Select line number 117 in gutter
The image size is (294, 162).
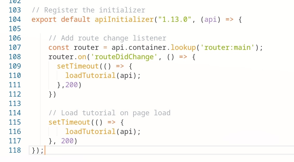tap(15, 141)
